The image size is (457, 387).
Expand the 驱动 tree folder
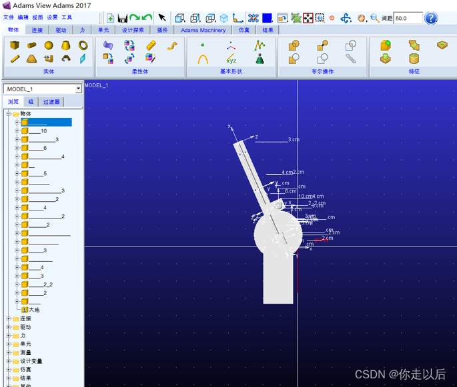[9, 327]
